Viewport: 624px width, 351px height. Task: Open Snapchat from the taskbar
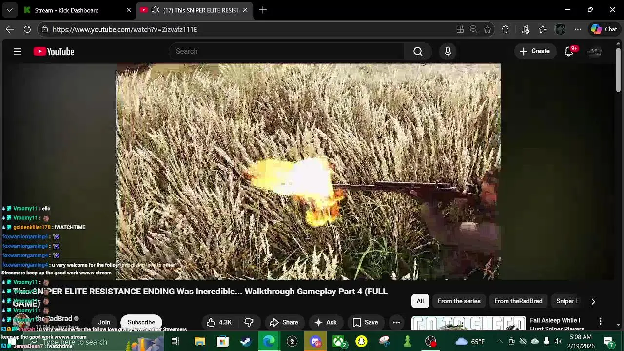click(361, 342)
